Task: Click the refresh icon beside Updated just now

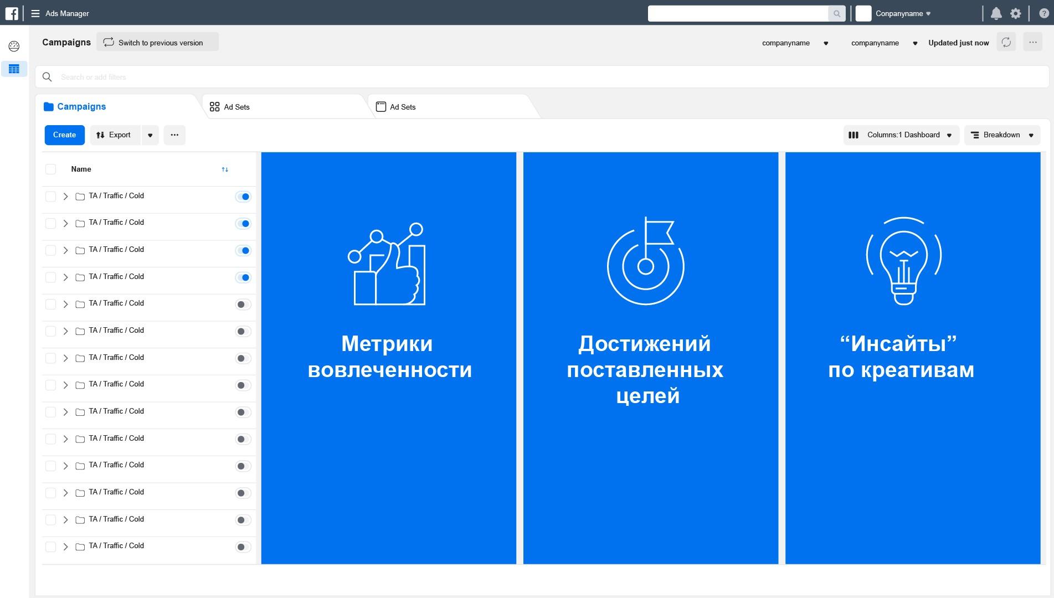Action: click(x=1006, y=43)
